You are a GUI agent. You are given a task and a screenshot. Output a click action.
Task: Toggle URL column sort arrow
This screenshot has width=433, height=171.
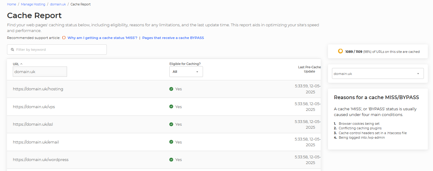21,64
